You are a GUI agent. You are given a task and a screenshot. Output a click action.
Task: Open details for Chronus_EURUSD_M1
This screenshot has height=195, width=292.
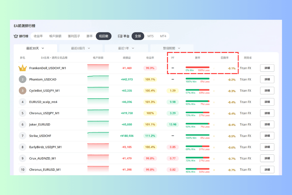[x=267, y=170]
